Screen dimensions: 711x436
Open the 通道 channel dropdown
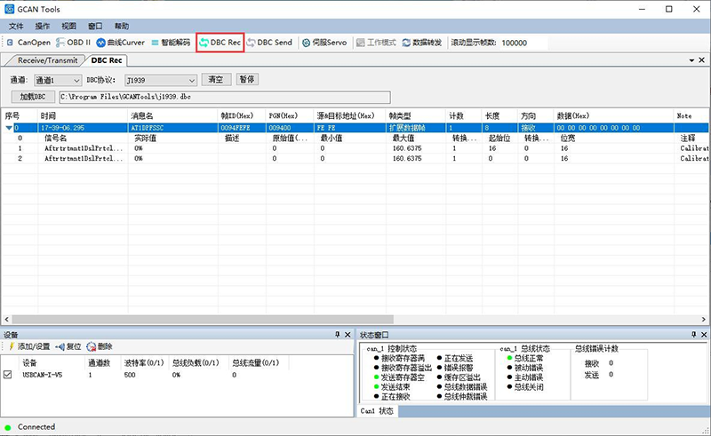click(58, 80)
